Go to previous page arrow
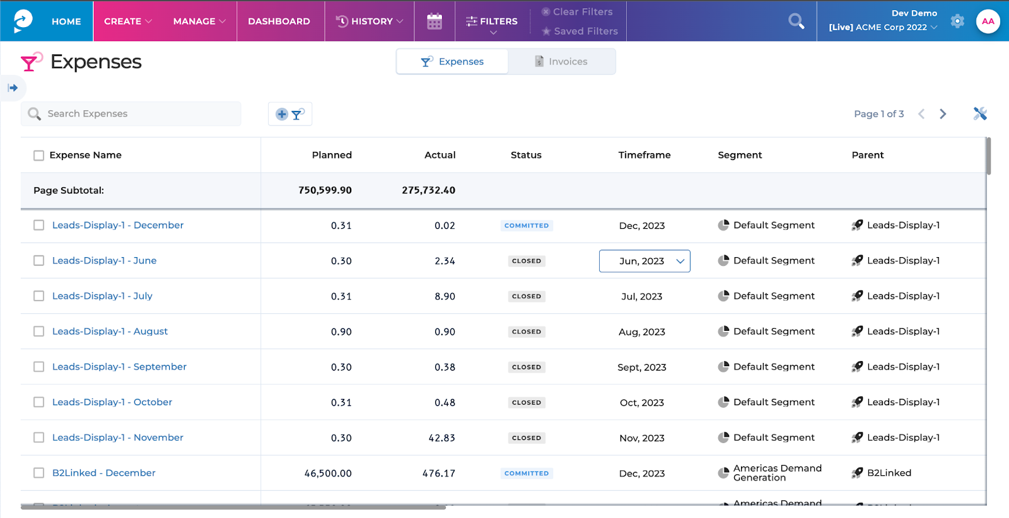The height and width of the screenshot is (518, 1009). [921, 114]
